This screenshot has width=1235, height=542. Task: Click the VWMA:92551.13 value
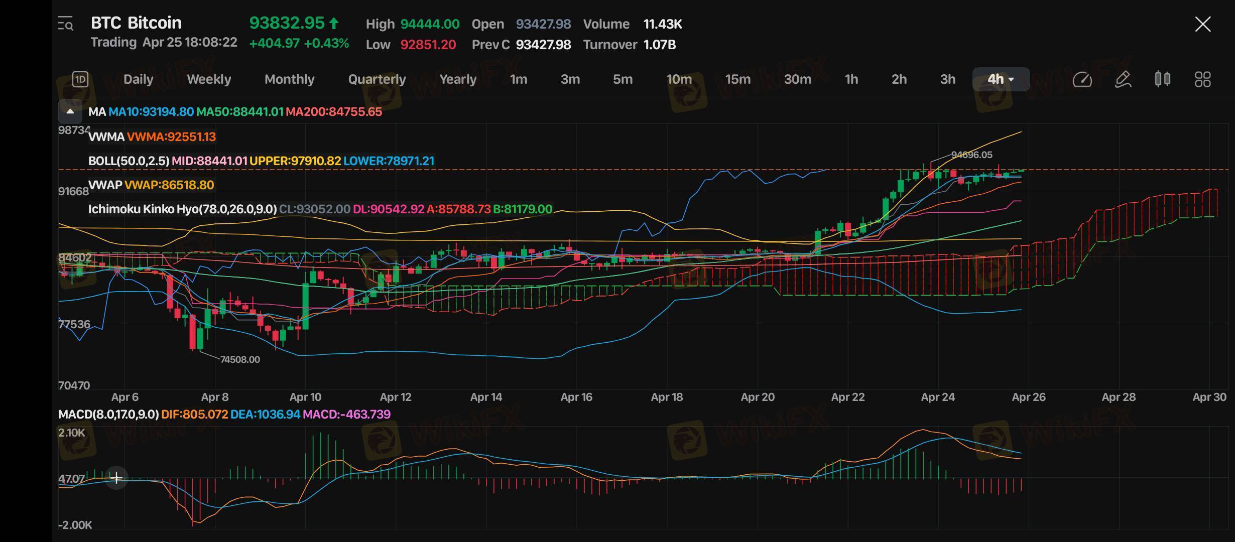tap(171, 137)
